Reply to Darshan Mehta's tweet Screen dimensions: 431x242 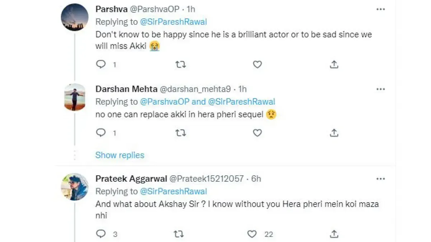(101, 133)
